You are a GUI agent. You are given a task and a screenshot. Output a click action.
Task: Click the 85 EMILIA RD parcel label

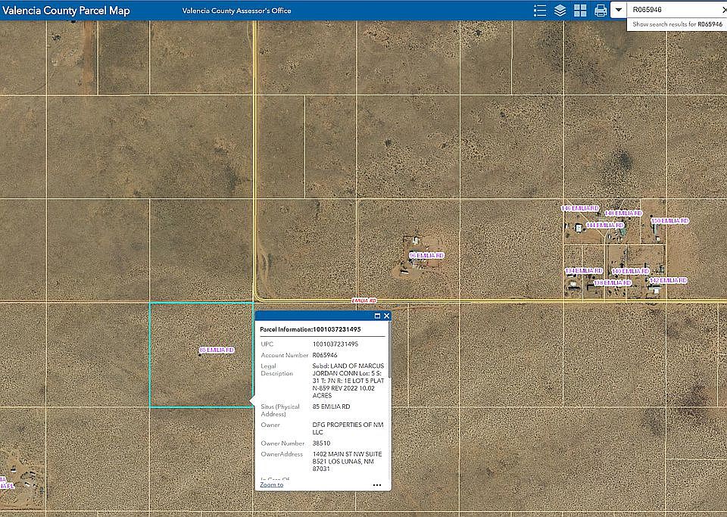(x=217, y=350)
